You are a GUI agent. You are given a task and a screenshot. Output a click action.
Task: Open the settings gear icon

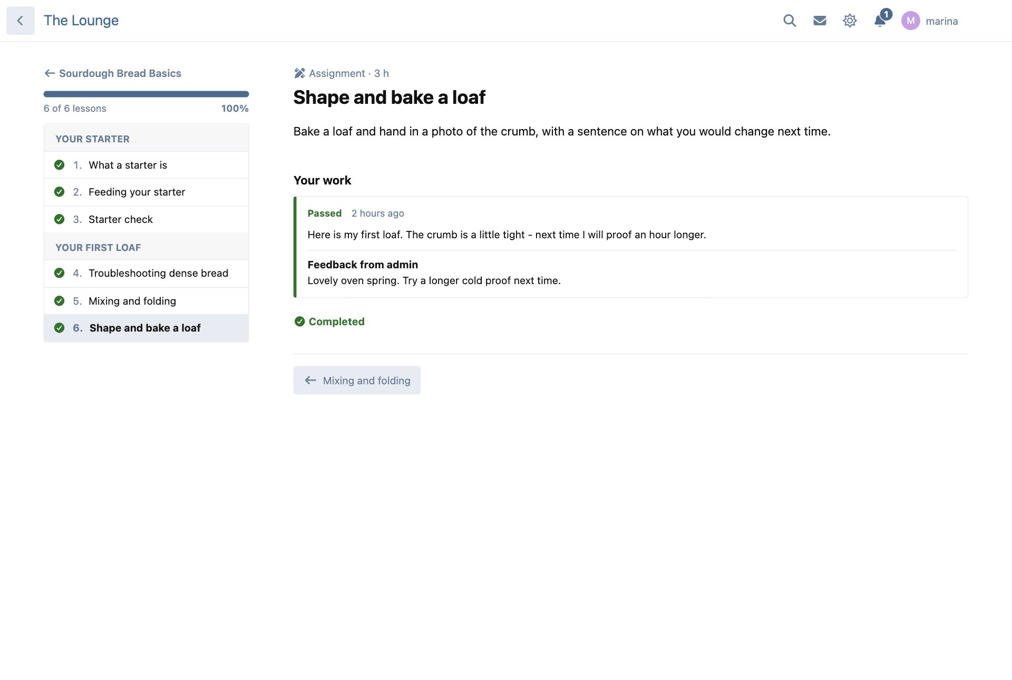[850, 21]
